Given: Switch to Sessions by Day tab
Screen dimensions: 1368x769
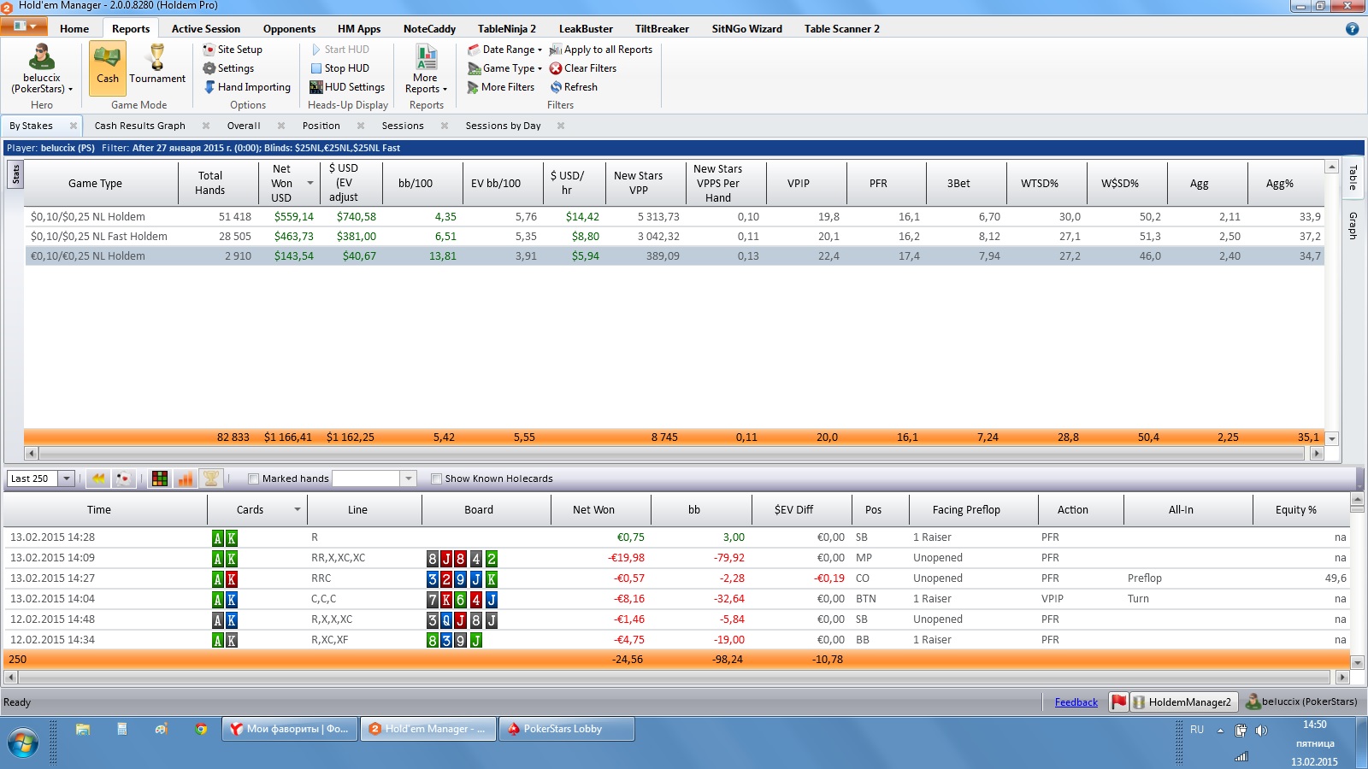Looking at the screenshot, I should (x=504, y=126).
